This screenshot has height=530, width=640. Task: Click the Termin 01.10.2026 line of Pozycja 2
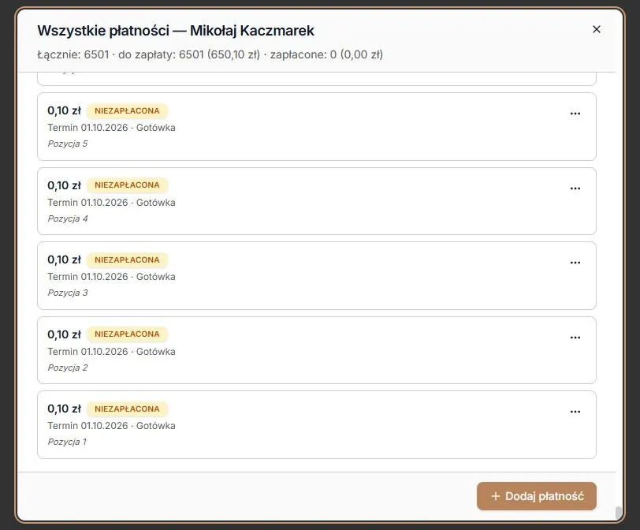pos(111,352)
